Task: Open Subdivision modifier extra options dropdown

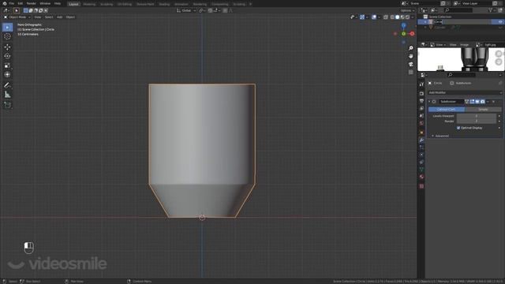Action: [x=488, y=102]
